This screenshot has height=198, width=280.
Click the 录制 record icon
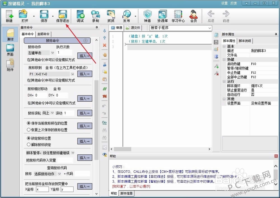tap(95, 16)
